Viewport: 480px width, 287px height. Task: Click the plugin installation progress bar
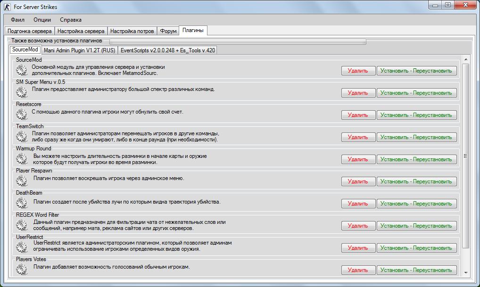click(238, 41)
